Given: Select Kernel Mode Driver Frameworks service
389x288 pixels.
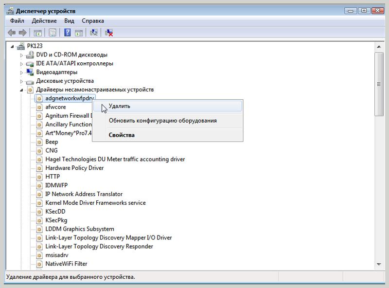Looking at the screenshot, I should click(x=95, y=203).
